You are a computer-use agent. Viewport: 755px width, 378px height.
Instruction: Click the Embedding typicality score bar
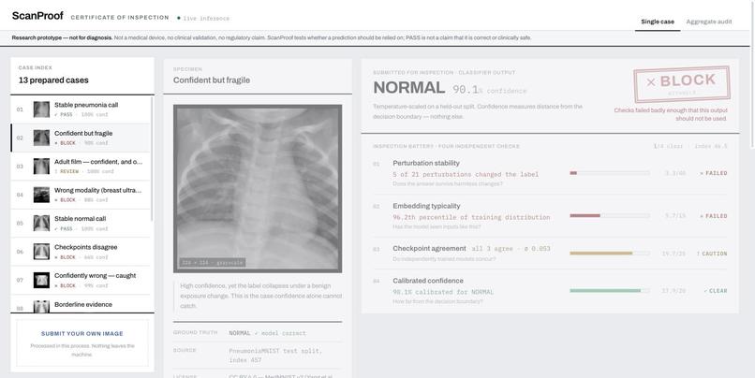coord(610,215)
